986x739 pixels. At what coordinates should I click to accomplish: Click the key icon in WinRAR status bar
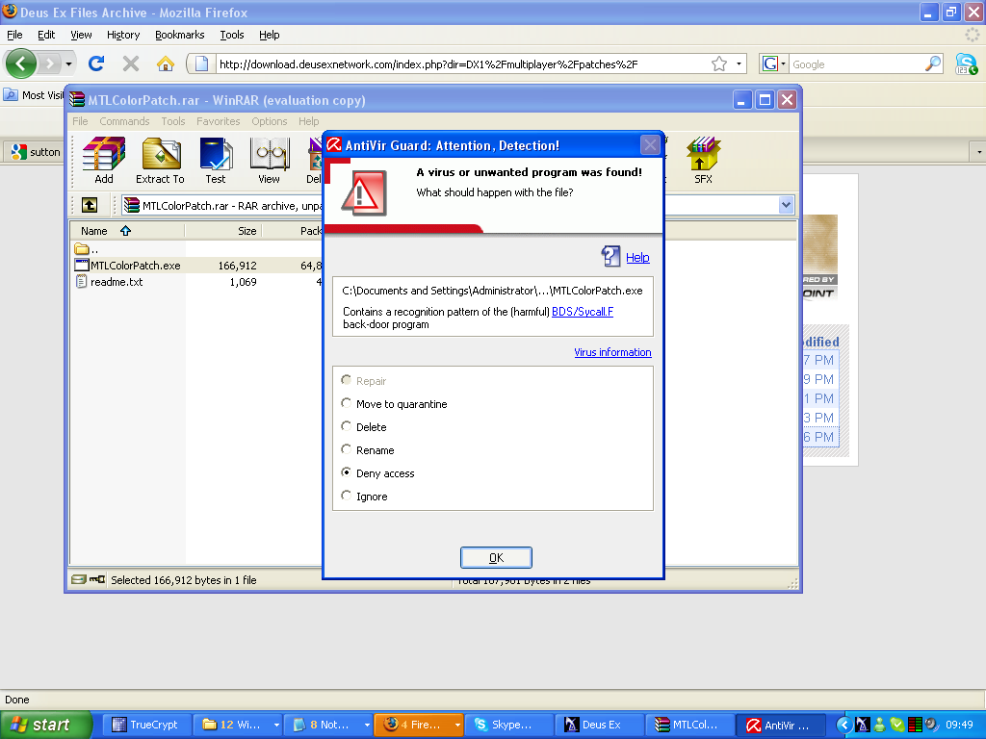[x=97, y=579]
